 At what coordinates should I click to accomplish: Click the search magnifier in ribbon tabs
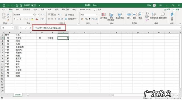(95, 10)
